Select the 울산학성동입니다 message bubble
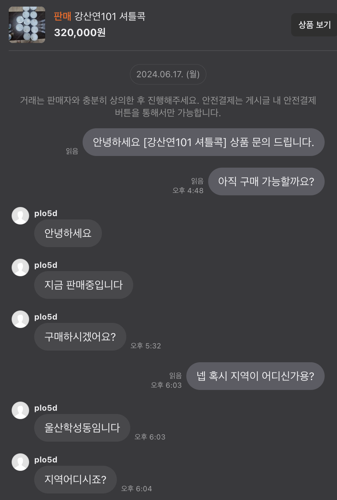This screenshot has width=337, height=500. 82,428
